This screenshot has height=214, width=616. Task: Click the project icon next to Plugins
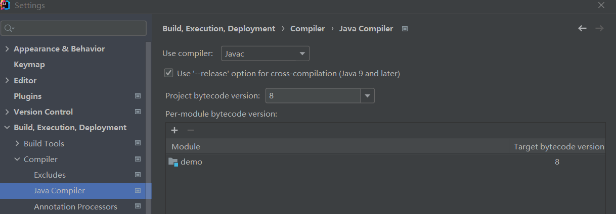[x=138, y=96]
